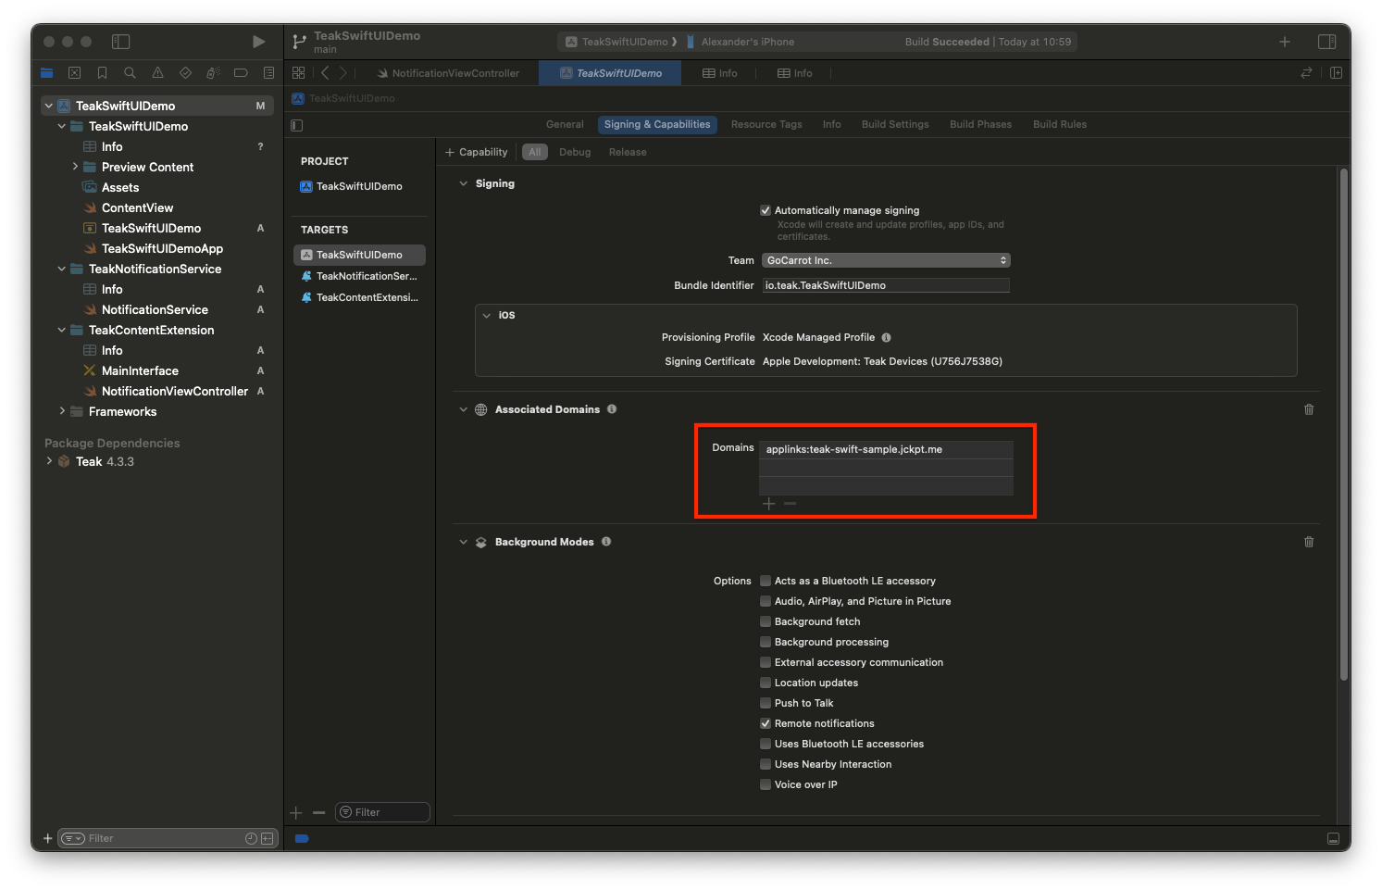Viewport: 1382px width, 890px height.
Task: Delete the Associated Domains capability
Action: pos(1309,409)
